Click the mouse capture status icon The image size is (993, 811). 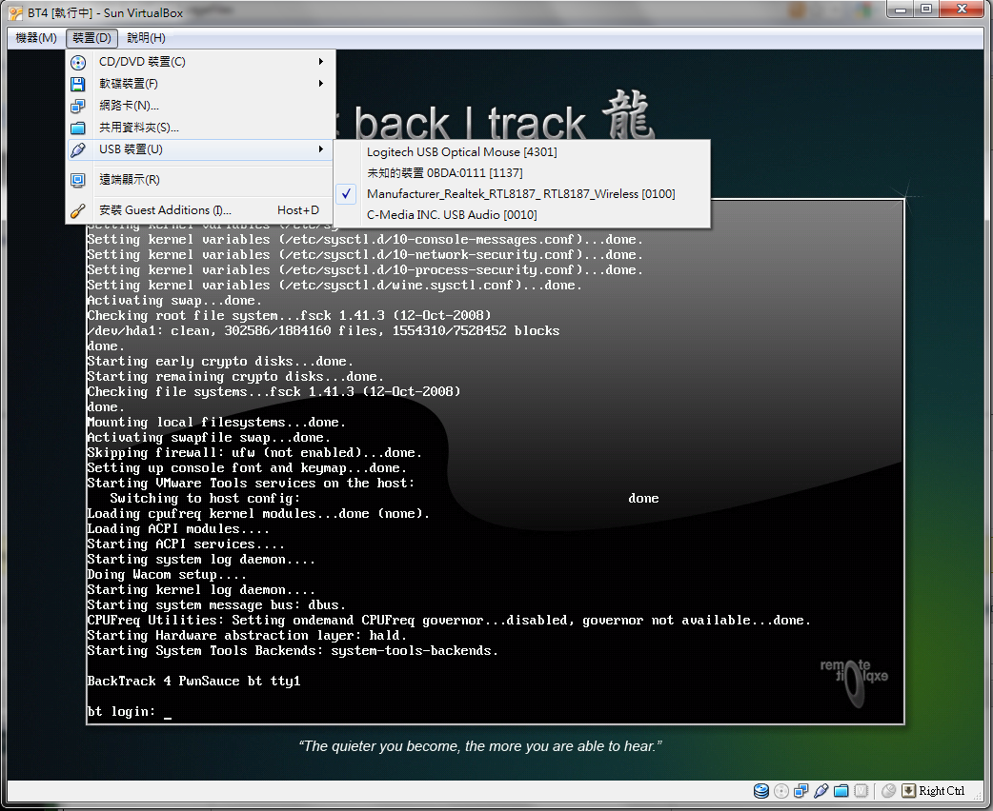pyautogui.click(x=888, y=790)
